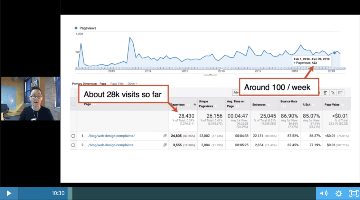Screen dimensions: 360x200
Task: Click total entrances value 25,045
Action: click(268, 116)
